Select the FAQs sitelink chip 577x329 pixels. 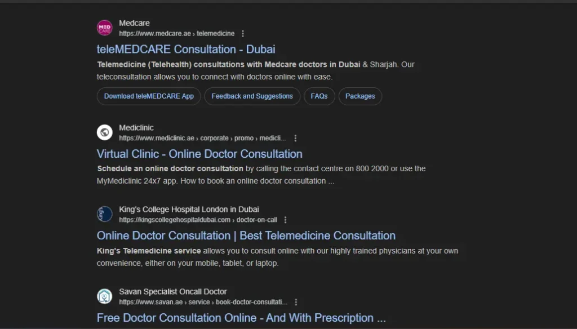[x=319, y=96]
